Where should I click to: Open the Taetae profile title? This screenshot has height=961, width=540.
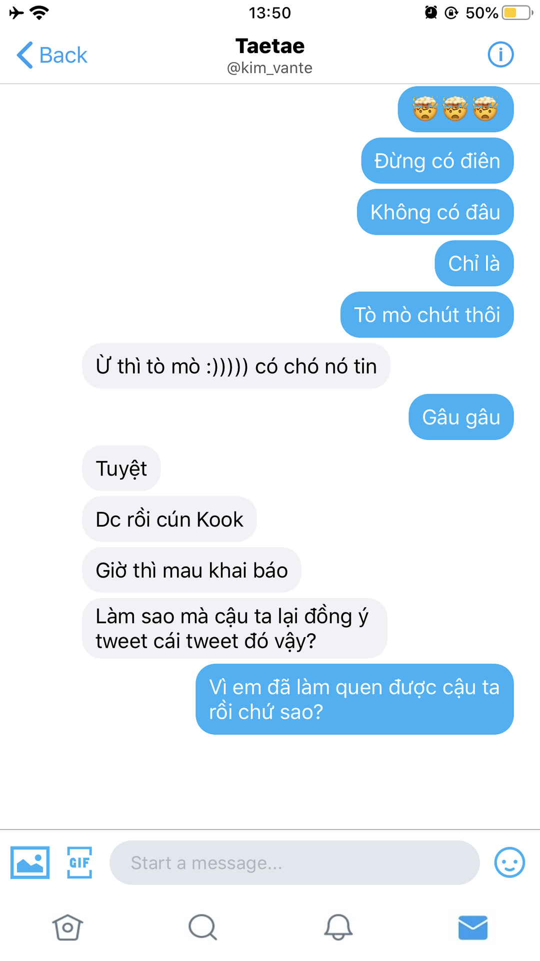pos(270,46)
